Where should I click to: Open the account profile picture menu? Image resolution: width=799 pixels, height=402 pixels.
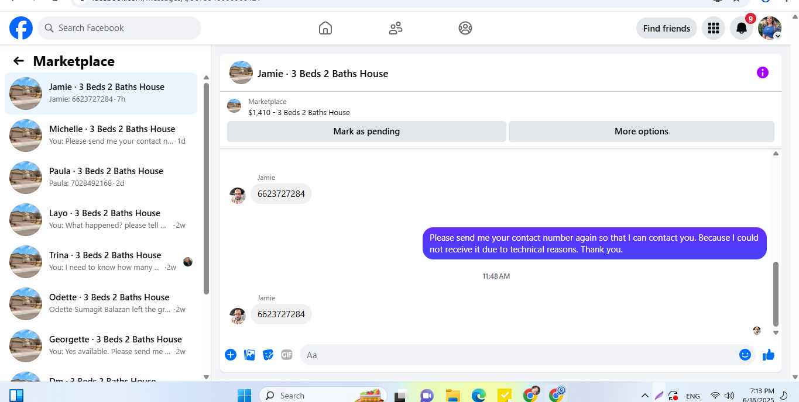point(770,28)
